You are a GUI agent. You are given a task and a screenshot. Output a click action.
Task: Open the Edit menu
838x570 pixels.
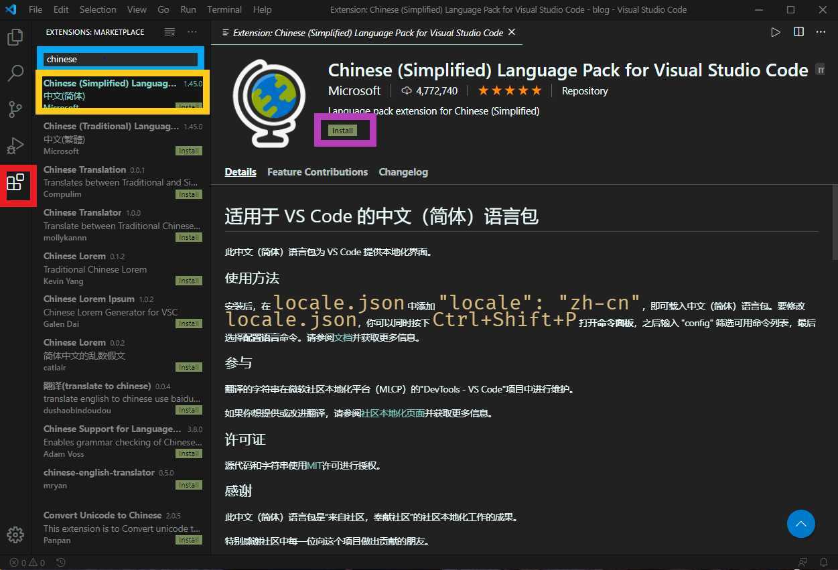[61, 9]
